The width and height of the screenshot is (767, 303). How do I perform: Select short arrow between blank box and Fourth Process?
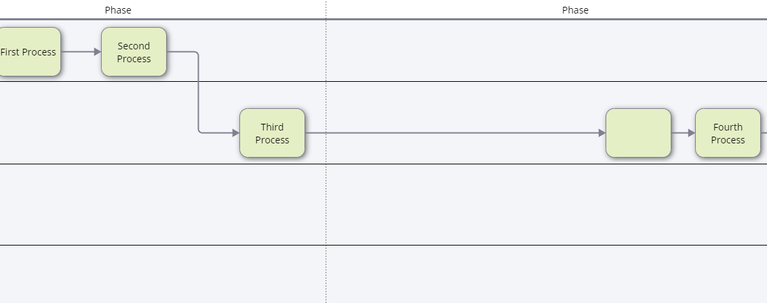click(682, 133)
